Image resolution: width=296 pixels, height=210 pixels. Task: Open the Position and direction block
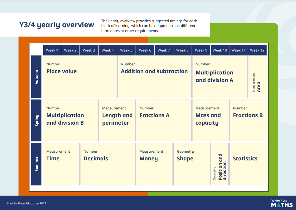point(220,164)
